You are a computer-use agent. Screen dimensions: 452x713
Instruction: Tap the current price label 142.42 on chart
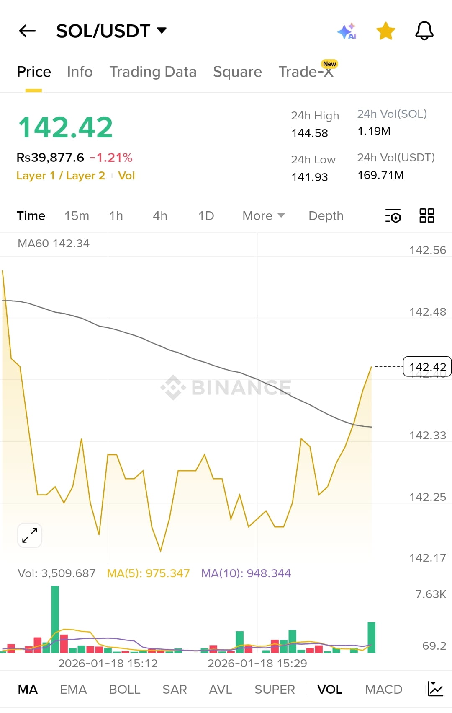427,367
